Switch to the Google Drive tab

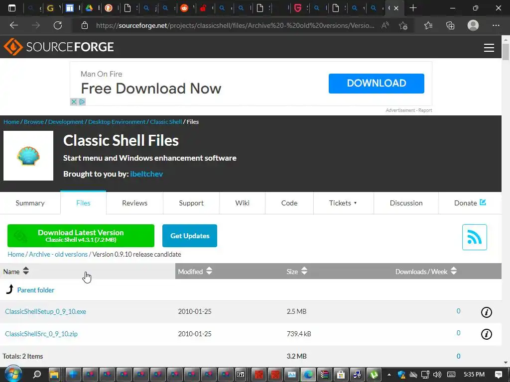(x=89, y=8)
